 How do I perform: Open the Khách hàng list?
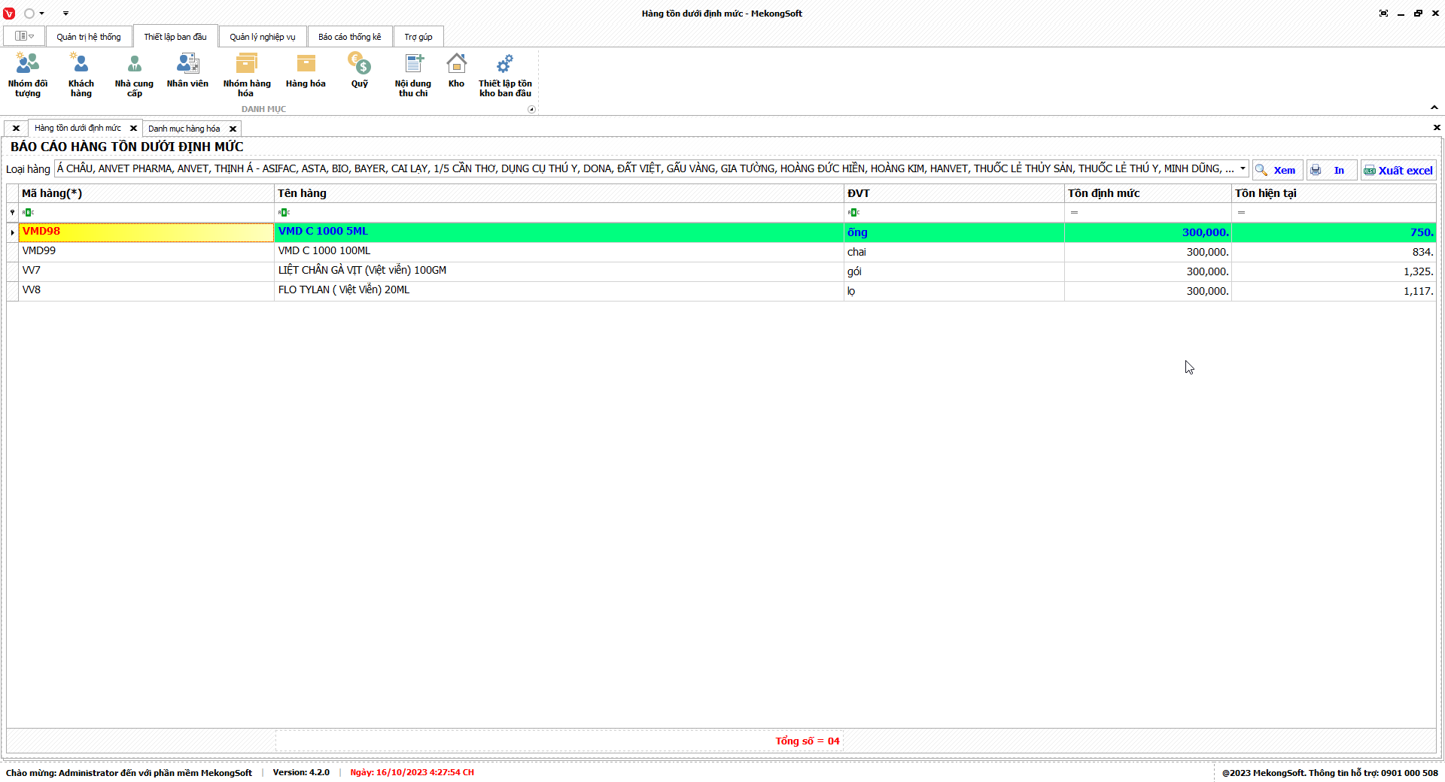point(81,74)
